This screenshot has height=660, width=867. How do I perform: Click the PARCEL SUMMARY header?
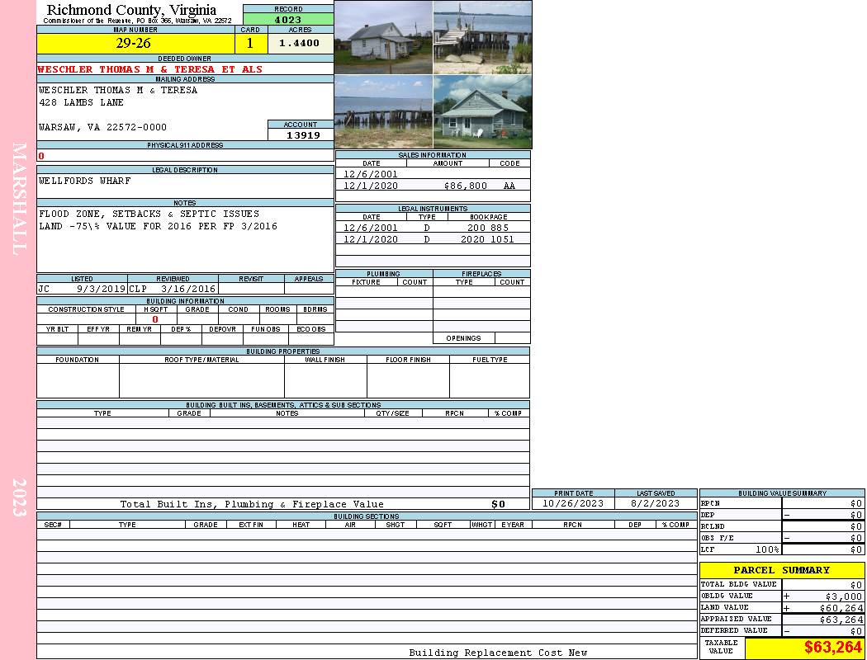782,570
